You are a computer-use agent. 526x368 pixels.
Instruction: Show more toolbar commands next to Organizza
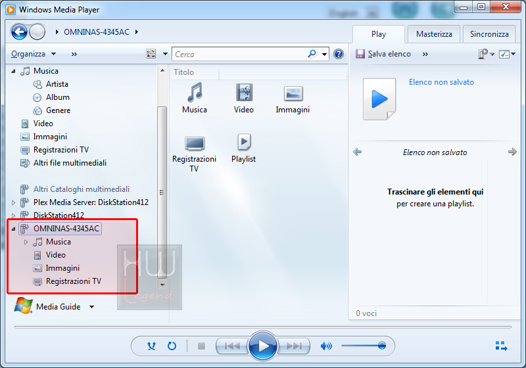74,54
